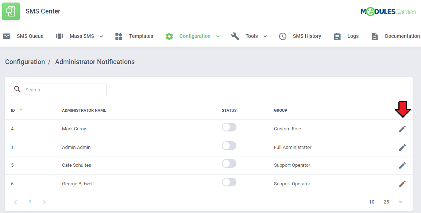421x213 pixels.
Task: Enable notifications for Mark Cerny
Action: [229, 127]
